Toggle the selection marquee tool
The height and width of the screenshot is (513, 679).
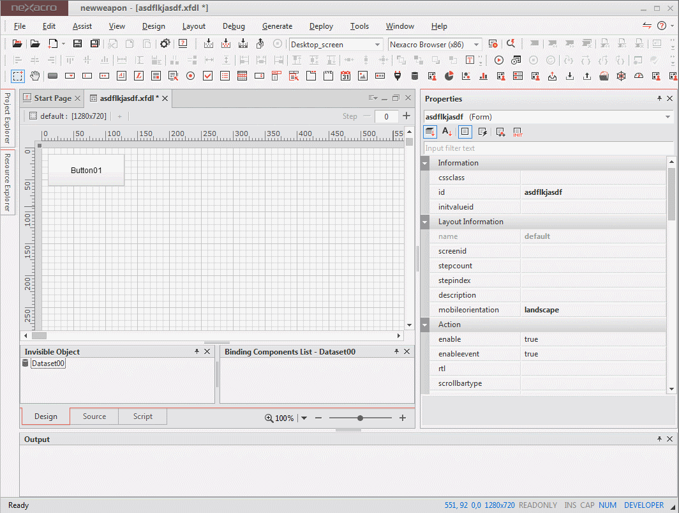(x=18, y=76)
